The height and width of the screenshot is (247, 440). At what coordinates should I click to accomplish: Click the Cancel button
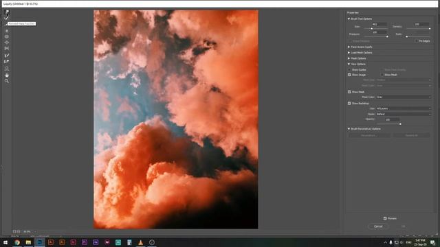click(x=378, y=226)
